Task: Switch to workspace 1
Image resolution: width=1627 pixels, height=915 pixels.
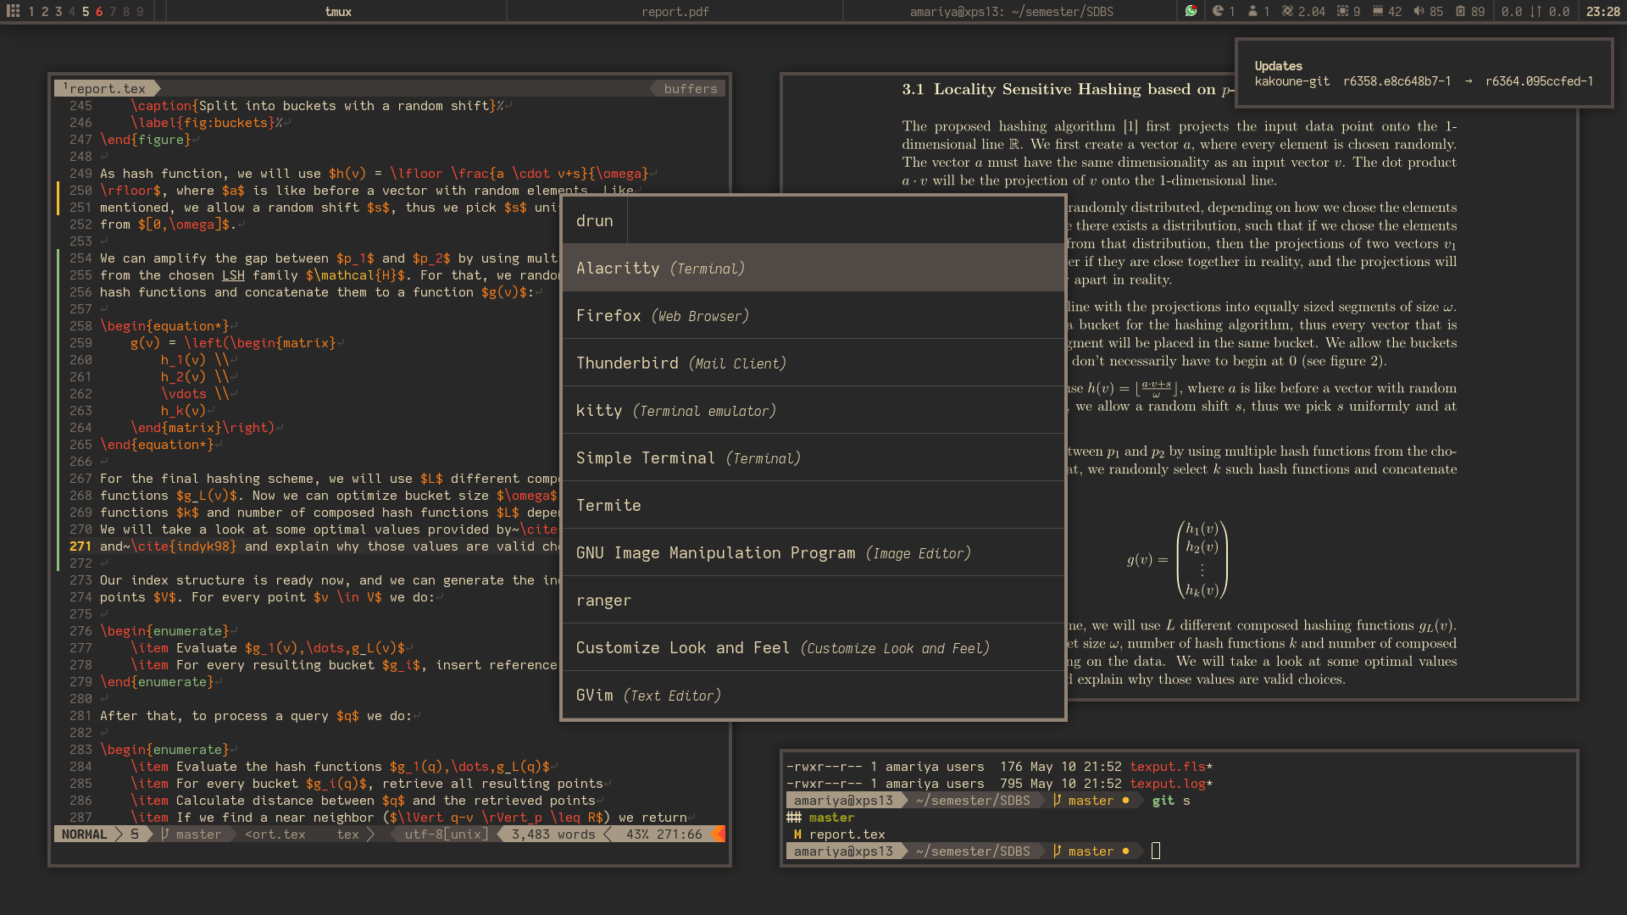Action: [31, 11]
